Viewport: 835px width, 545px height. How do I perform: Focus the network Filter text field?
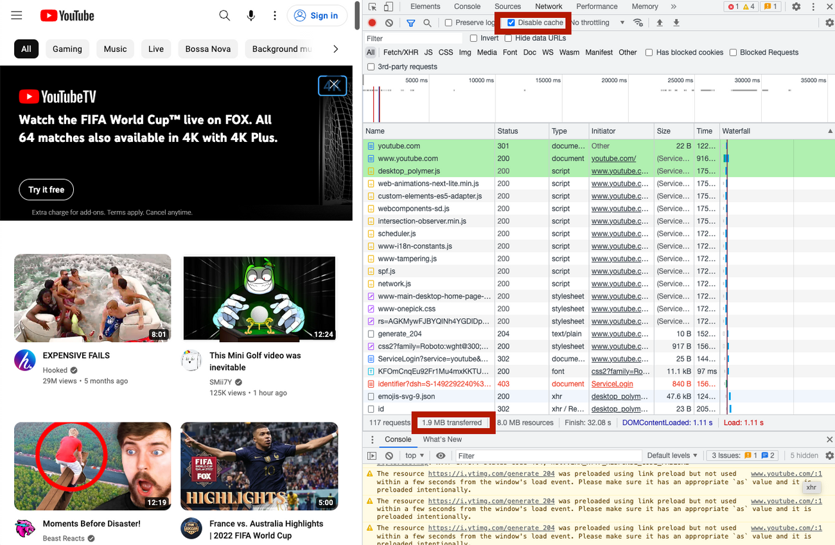[x=414, y=39]
